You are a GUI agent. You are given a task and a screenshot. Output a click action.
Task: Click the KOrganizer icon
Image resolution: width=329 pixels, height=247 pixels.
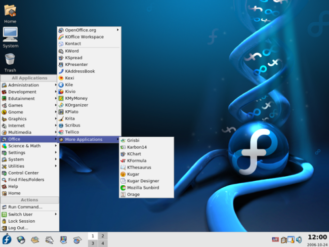pyautogui.click(x=61, y=105)
